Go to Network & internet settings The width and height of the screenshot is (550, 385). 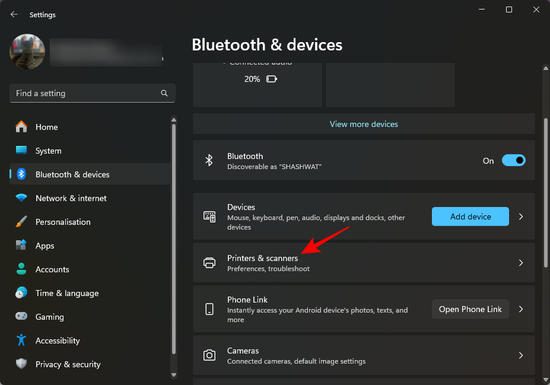pyautogui.click(x=71, y=198)
